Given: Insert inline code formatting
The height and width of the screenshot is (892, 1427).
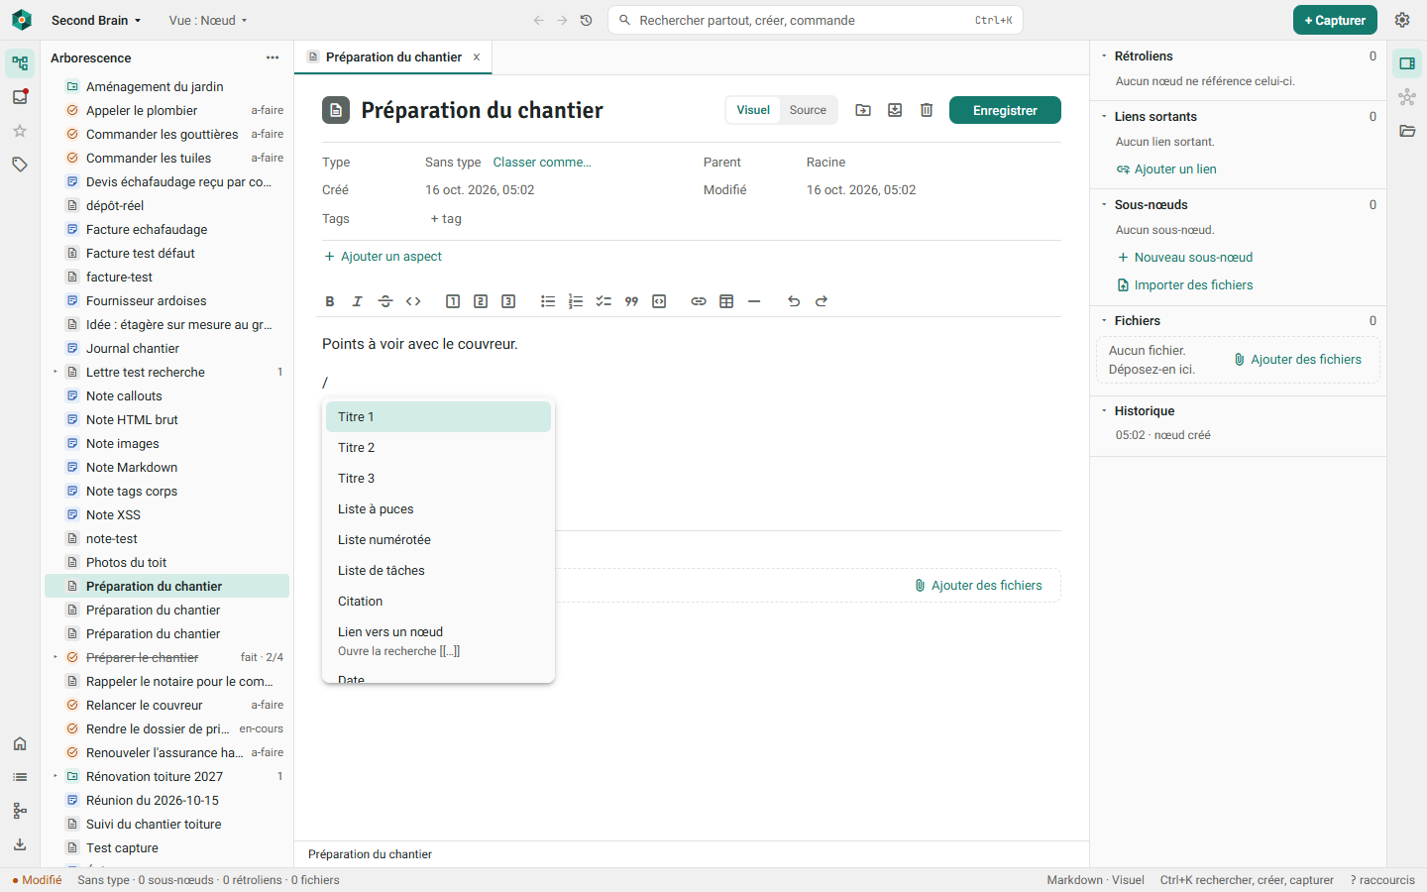Looking at the screenshot, I should (413, 301).
